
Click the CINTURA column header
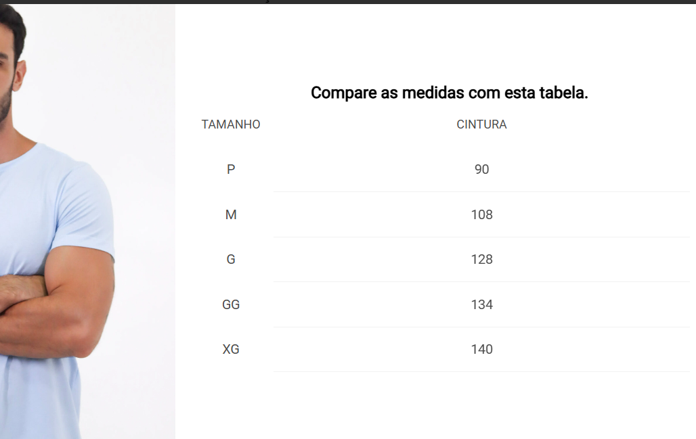[481, 124]
